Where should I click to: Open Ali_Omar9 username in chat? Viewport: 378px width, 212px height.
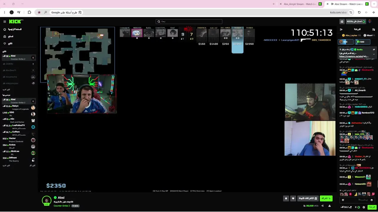click(360, 90)
